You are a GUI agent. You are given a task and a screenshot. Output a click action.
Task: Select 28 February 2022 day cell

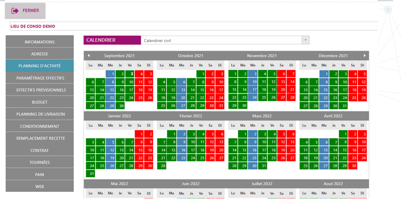[162, 166]
